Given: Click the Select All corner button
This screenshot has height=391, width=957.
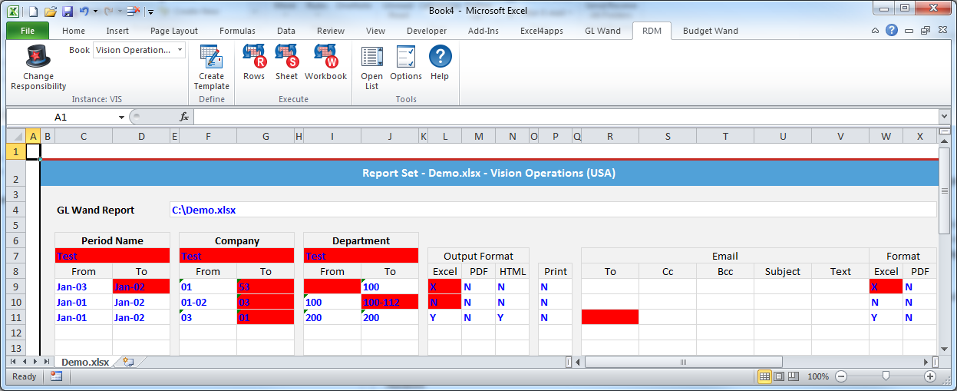Looking at the screenshot, I should 15,136.
